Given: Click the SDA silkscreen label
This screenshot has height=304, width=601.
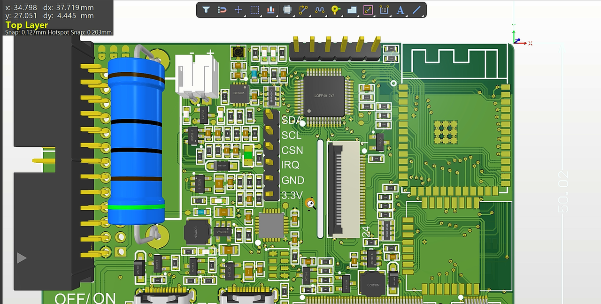Looking at the screenshot, I should point(292,120).
